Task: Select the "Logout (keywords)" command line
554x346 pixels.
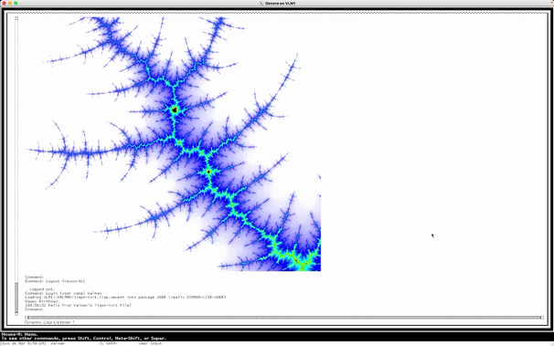Action: click(55, 281)
